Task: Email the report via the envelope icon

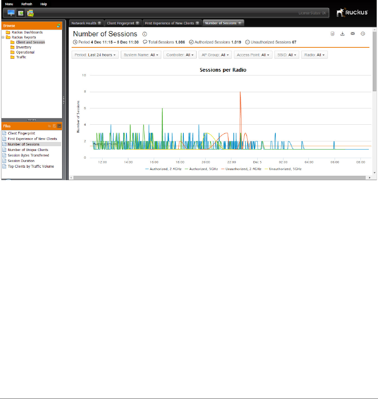Action: 353,33
